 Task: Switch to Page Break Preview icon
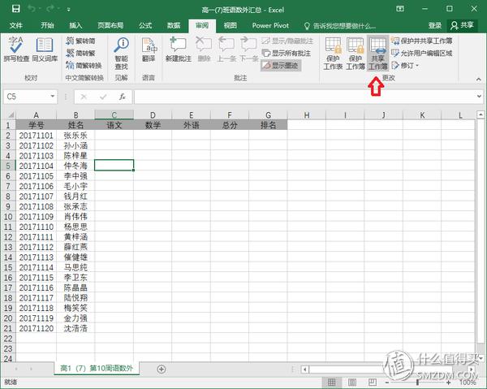click(x=372, y=383)
